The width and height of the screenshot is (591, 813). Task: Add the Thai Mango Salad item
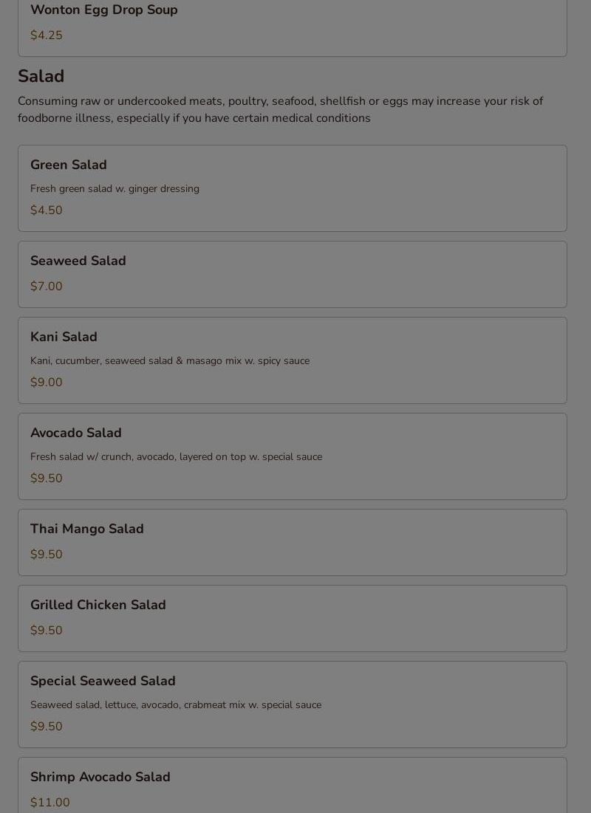pyautogui.click(x=87, y=529)
